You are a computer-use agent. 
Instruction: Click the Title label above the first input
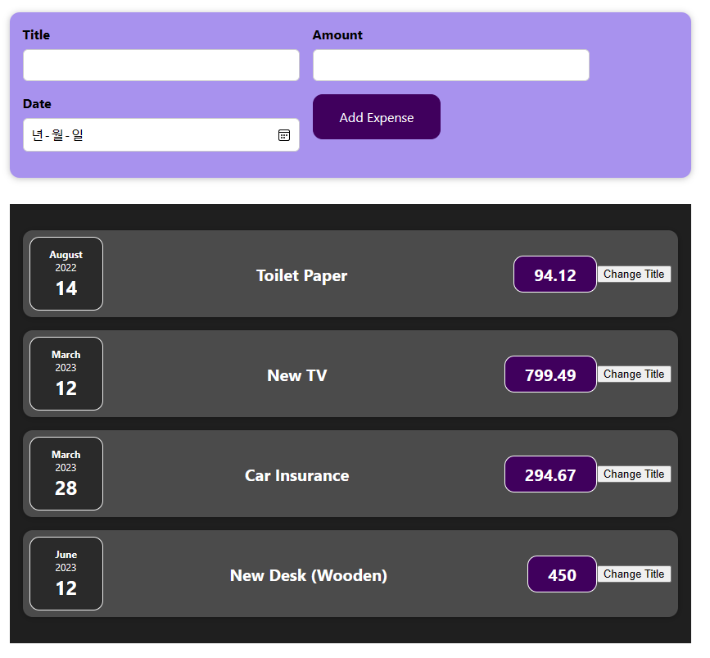[x=36, y=35]
